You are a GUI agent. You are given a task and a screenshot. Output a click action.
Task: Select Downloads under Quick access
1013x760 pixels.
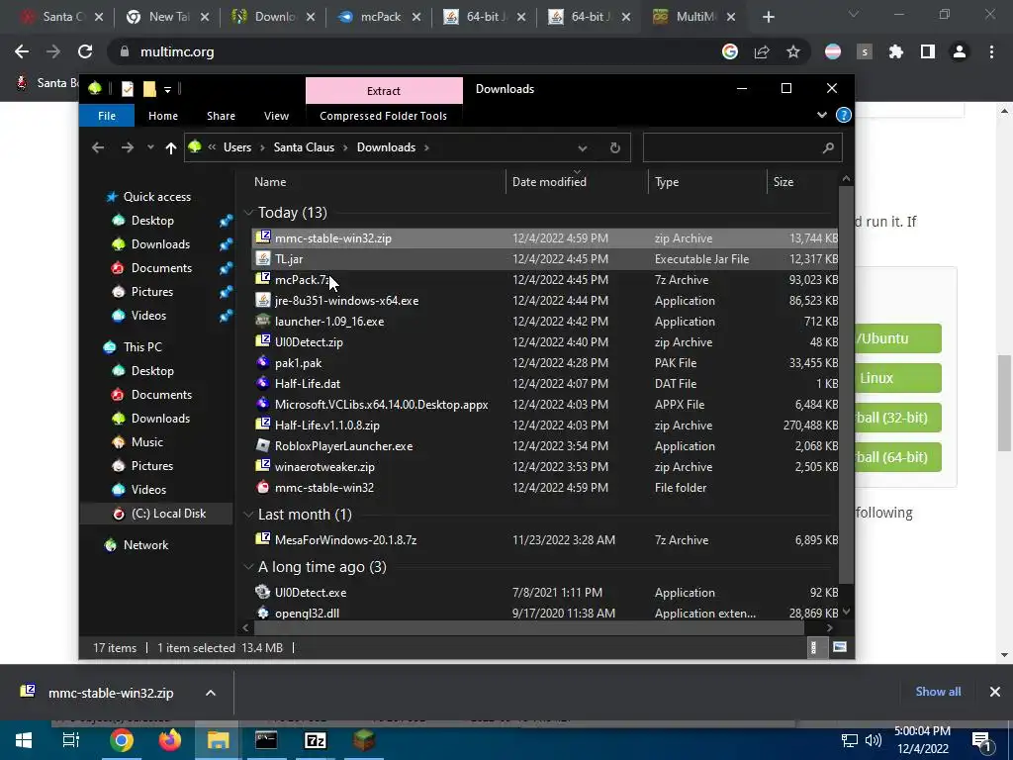160,244
